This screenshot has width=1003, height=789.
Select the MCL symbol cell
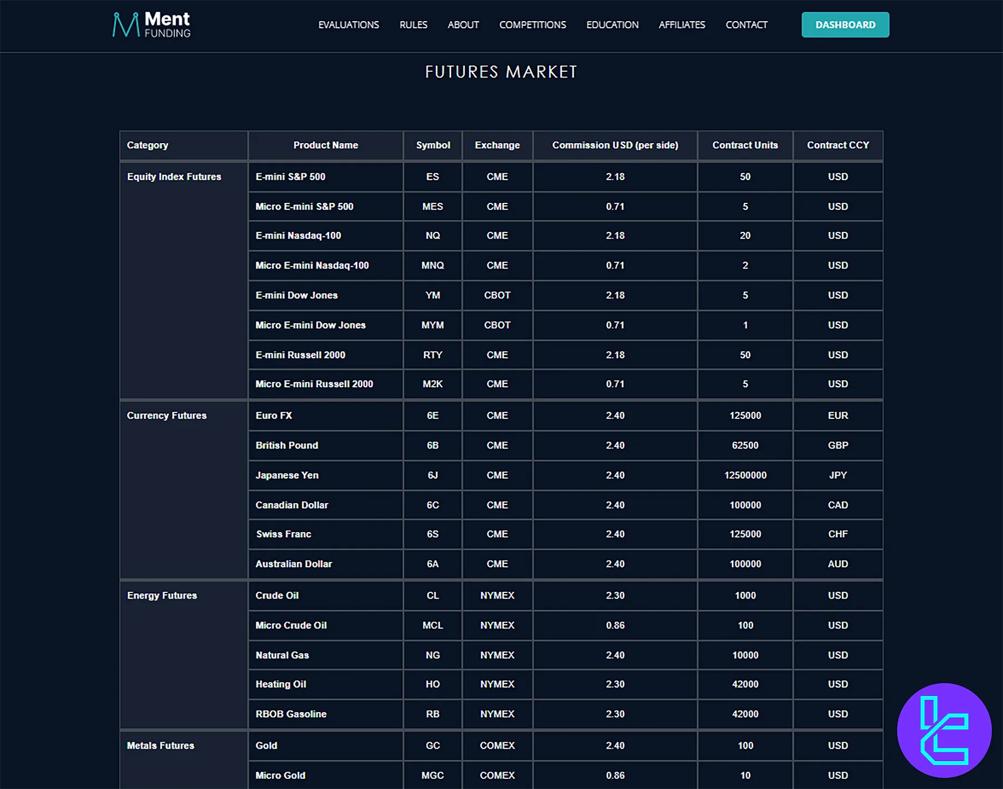click(433, 626)
